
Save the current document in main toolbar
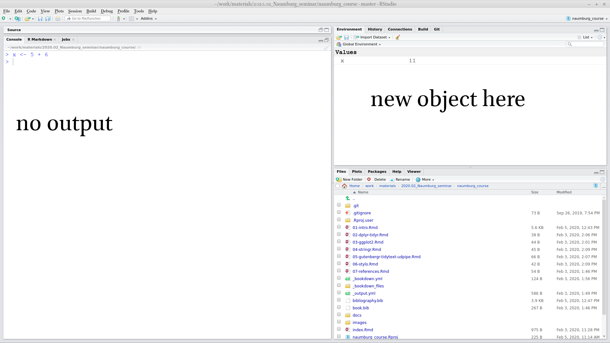[40, 19]
